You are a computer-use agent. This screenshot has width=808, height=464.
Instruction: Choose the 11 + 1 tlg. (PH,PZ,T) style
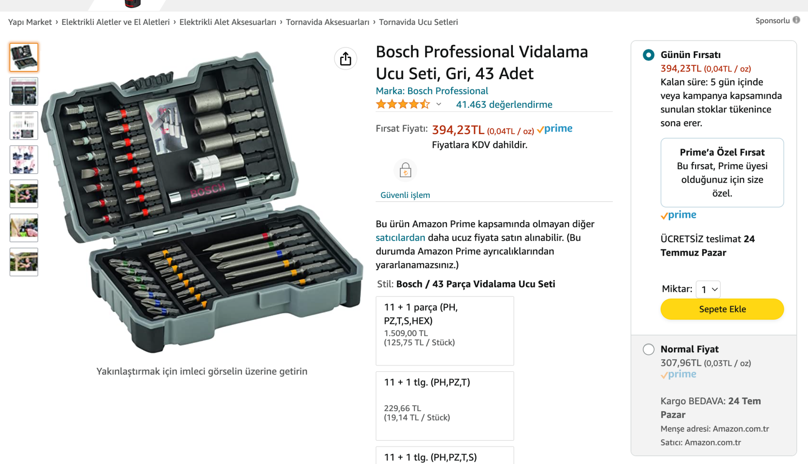445,406
